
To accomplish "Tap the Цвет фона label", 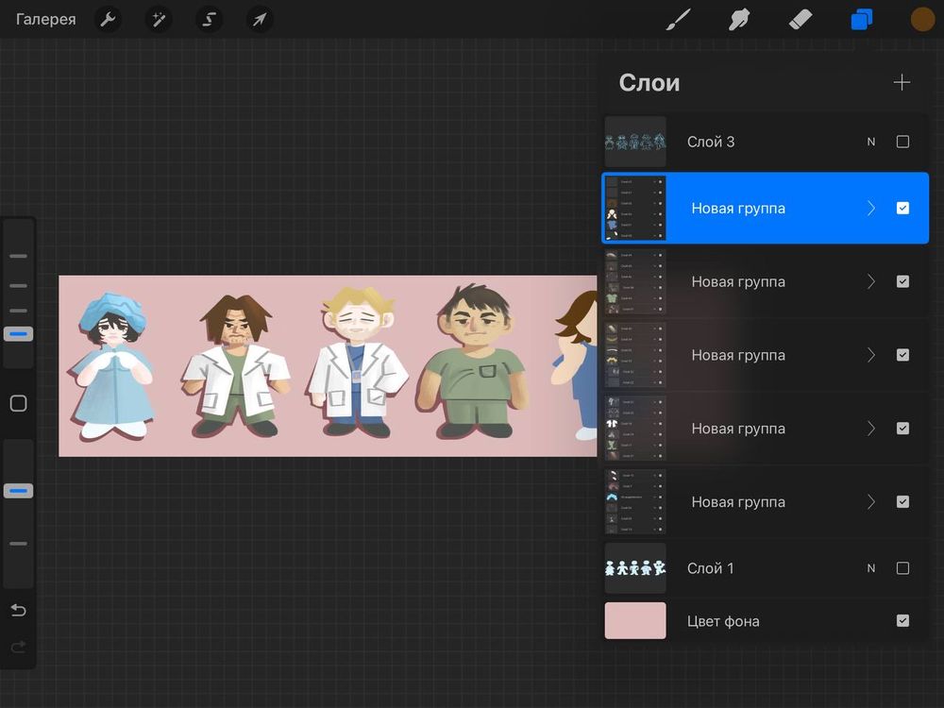I will (723, 621).
